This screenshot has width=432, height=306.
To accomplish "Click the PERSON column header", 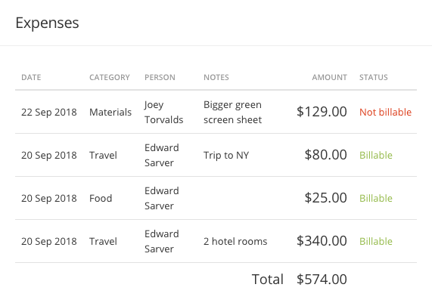I will (160, 77).
